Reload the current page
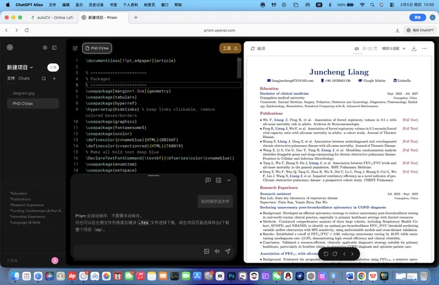439x285 pixels. [x=26, y=30]
